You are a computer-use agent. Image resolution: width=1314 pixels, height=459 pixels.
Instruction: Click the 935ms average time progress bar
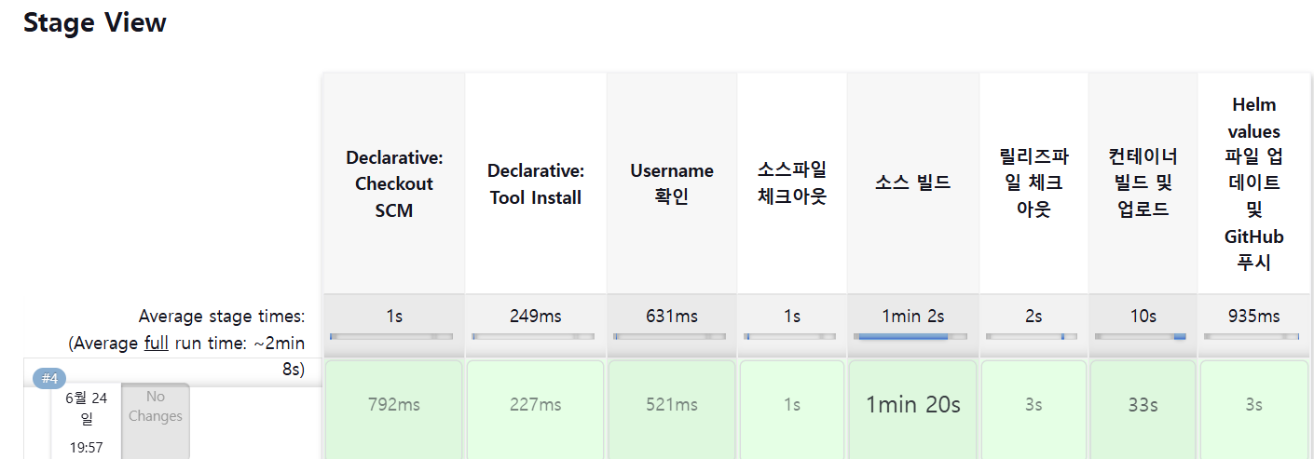click(1252, 336)
